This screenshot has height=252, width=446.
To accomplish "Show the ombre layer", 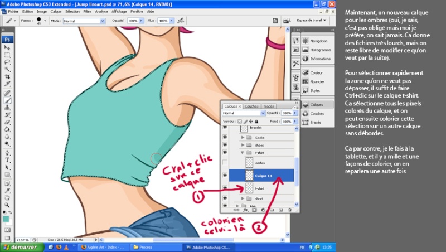I will 225,163.
